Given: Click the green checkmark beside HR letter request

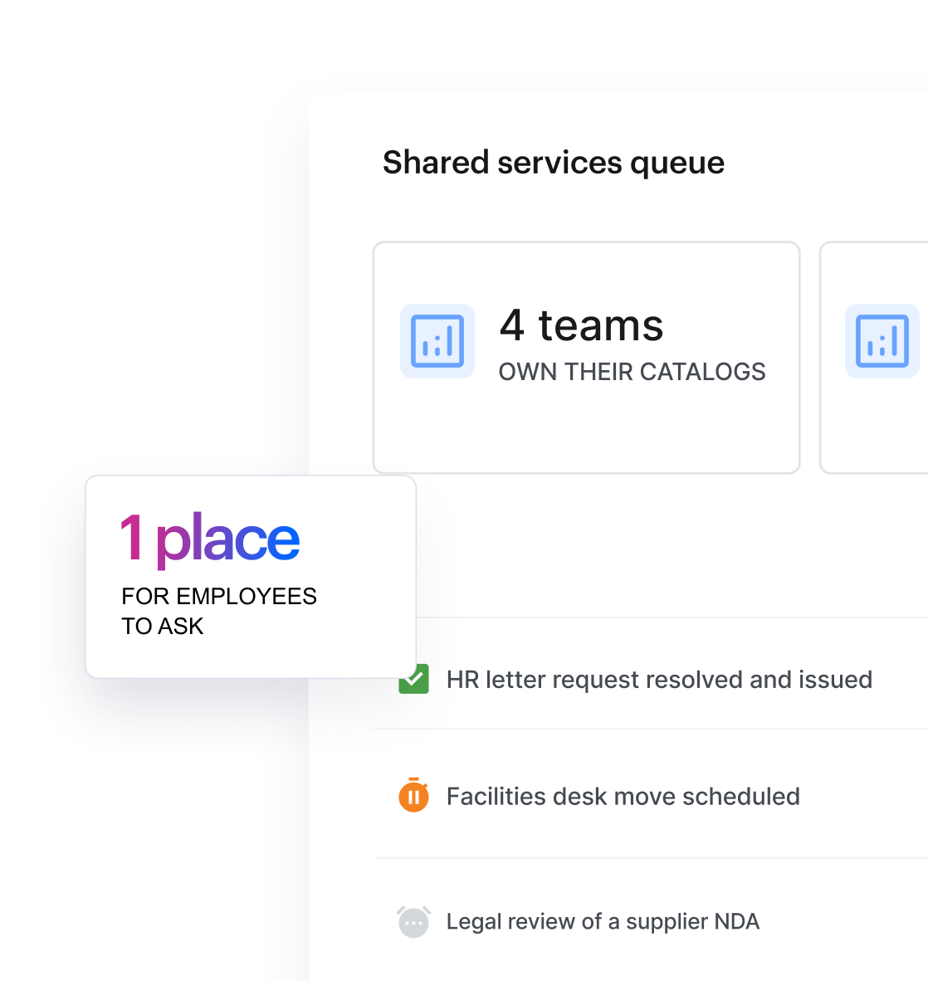Looking at the screenshot, I should (x=413, y=679).
